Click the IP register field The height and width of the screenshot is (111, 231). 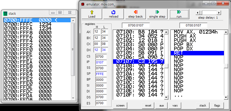[100, 62]
